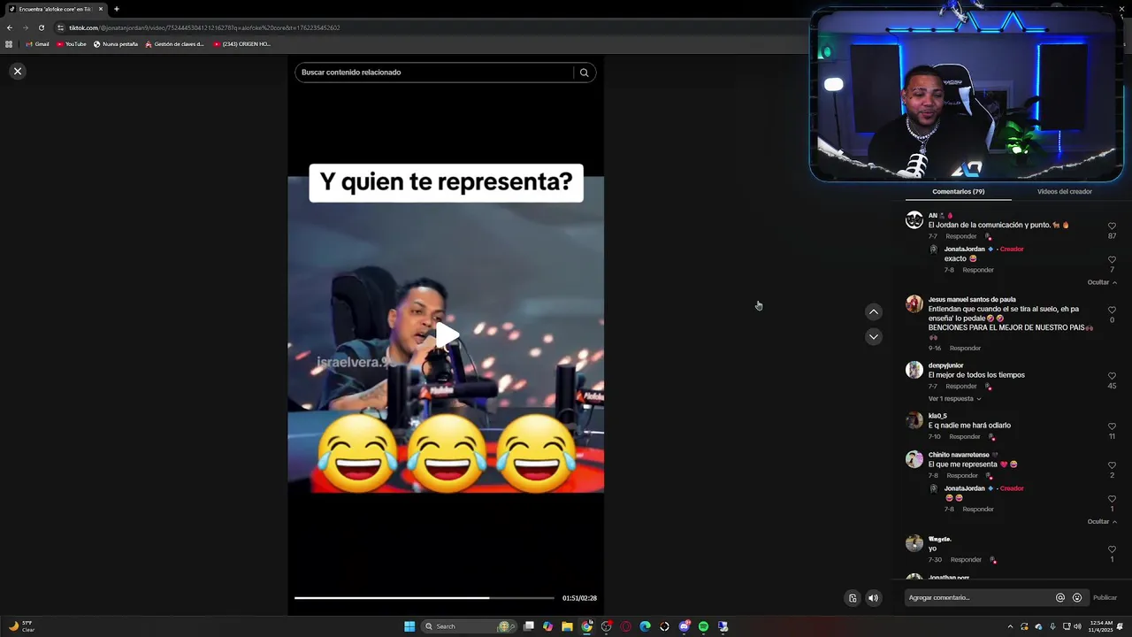Show hidden system tray icons chevron

[x=1010, y=626]
